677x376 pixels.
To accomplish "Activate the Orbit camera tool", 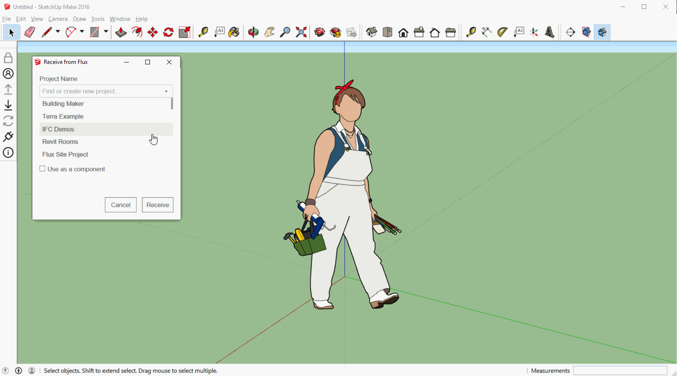I will click(x=253, y=32).
